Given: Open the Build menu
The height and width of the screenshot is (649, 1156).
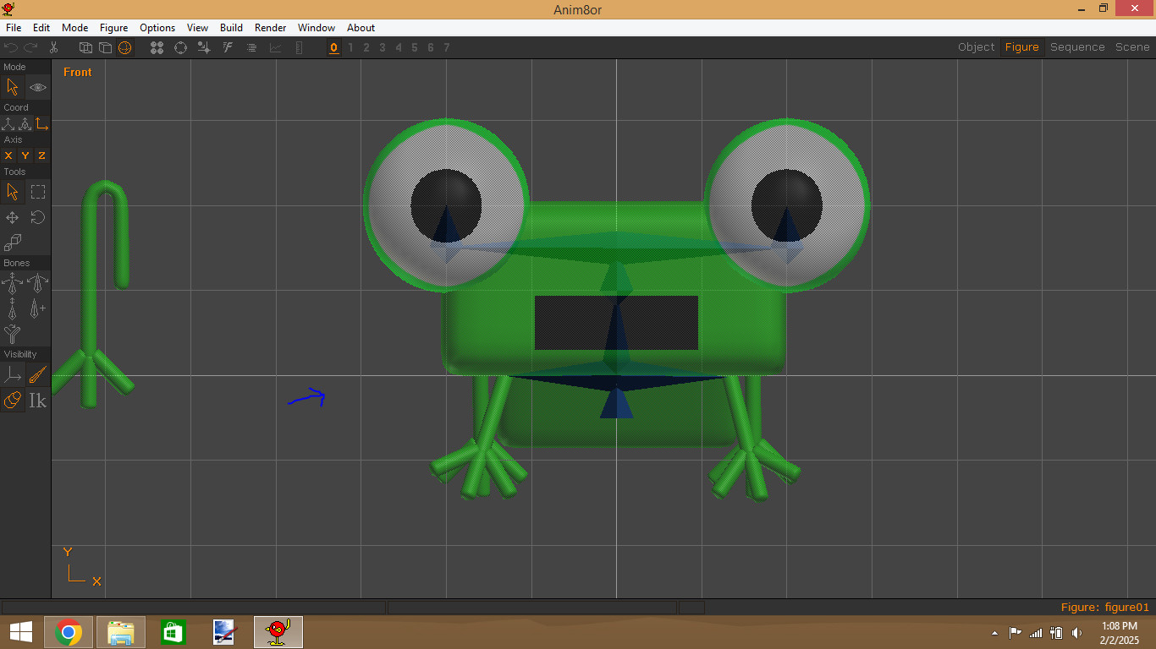Looking at the screenshot, I should pos(231,28).
